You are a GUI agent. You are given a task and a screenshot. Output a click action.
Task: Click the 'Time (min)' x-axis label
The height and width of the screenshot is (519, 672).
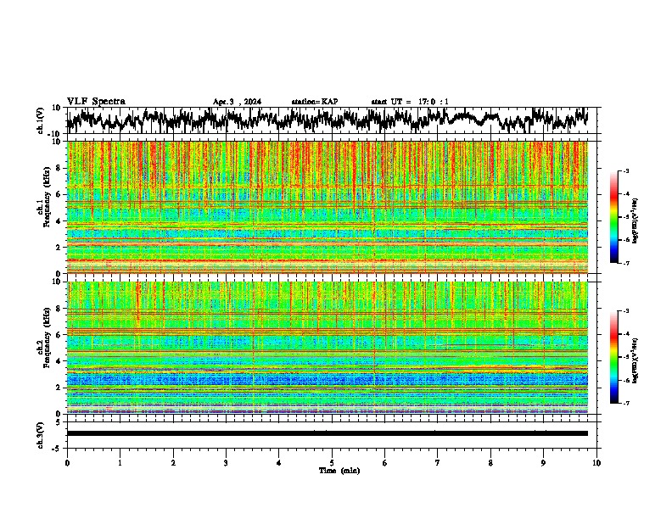(339, 471)
